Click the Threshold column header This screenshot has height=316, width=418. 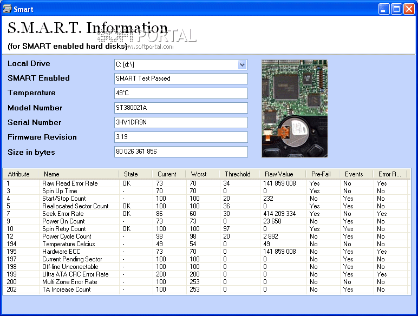point(238,174)
